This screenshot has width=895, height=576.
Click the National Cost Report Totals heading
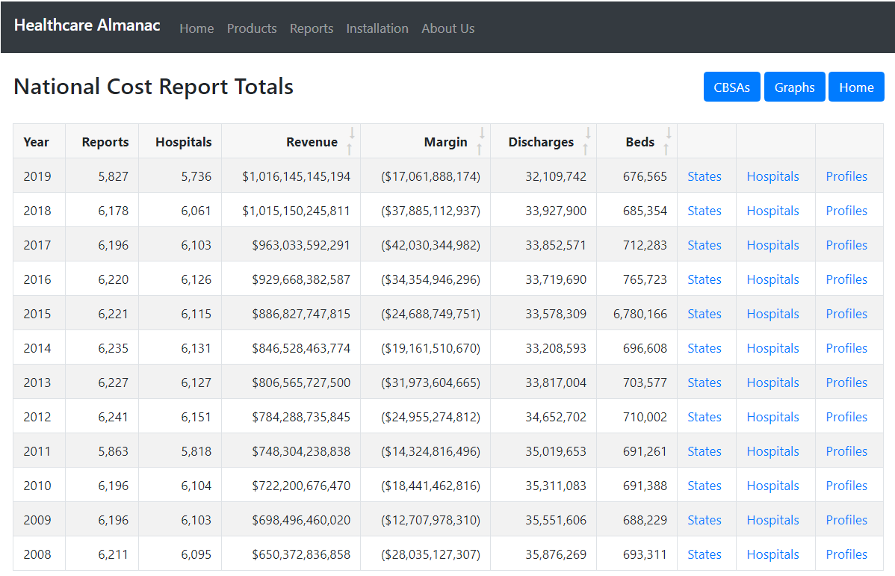click(x=154, y=87)
